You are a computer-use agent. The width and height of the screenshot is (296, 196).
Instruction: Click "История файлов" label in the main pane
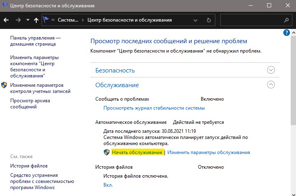[114, 167]
